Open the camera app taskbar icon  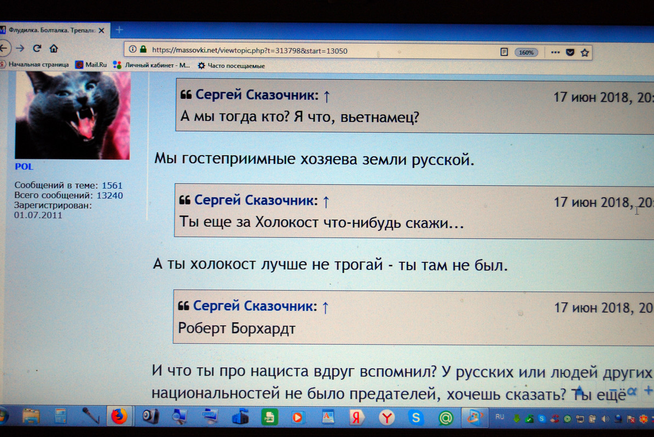[150, 417]
